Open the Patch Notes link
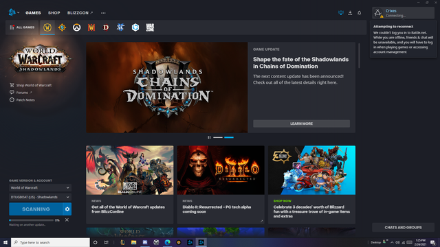Viewport: 440px width, 247px height. coord(22,99)
